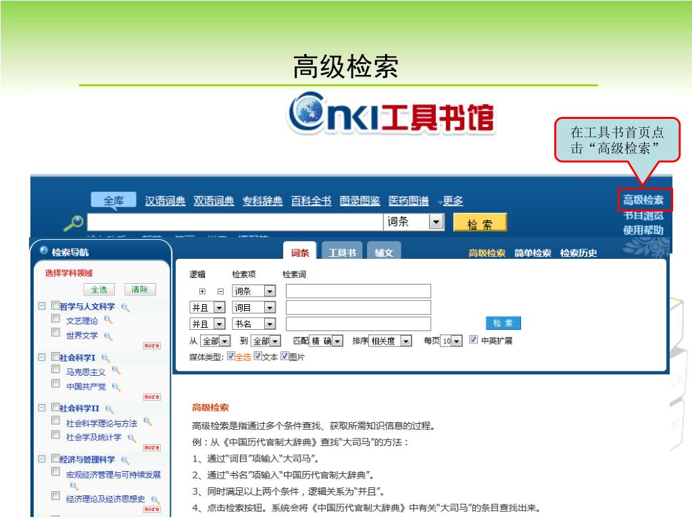692x519 pixels.
Task: Click the plus icon to add search row
Action: [202, 291]
